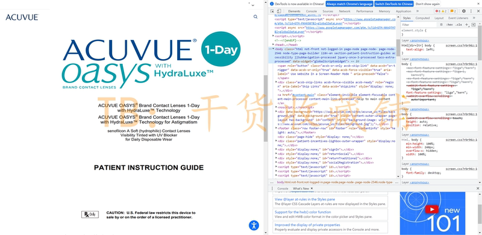The image size is (482, 235).
Task: Toggle the :hov element state panel
Action: 449,25
